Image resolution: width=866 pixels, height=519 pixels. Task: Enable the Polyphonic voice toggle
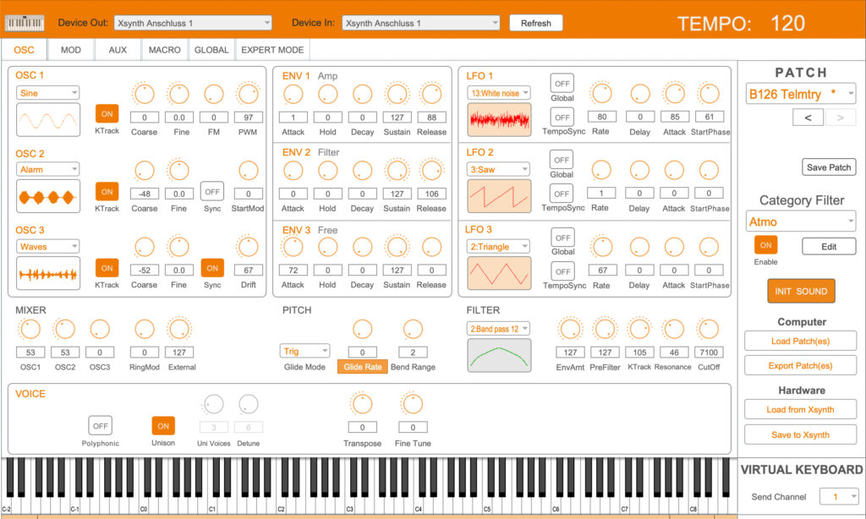coord(101,426)
